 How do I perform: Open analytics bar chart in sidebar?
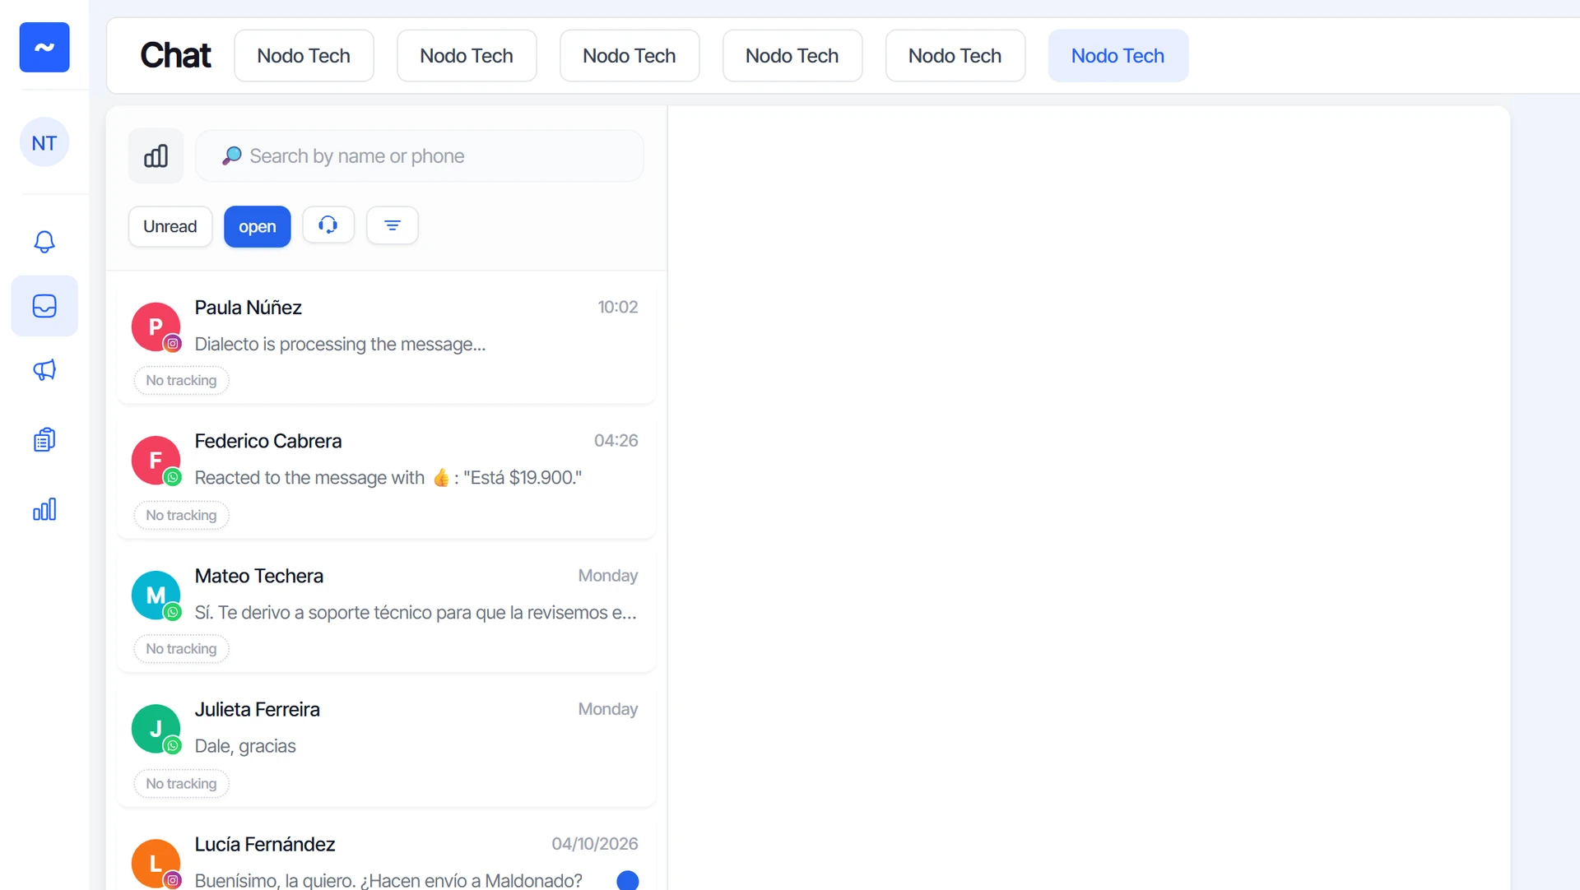pos(44,509)
